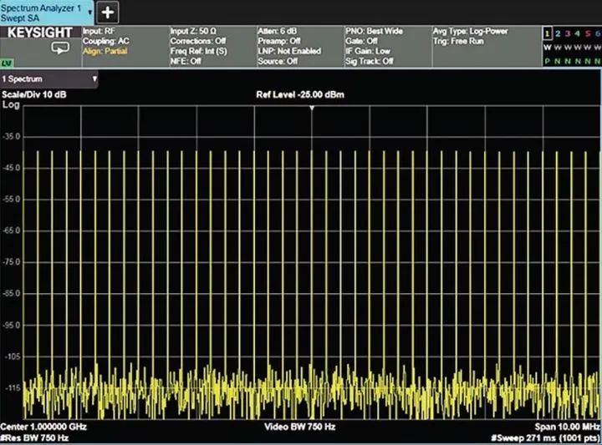
Task: Switch to the Spectrum Analyzer 1 Swept SA tab
Action: coord(42,12)
